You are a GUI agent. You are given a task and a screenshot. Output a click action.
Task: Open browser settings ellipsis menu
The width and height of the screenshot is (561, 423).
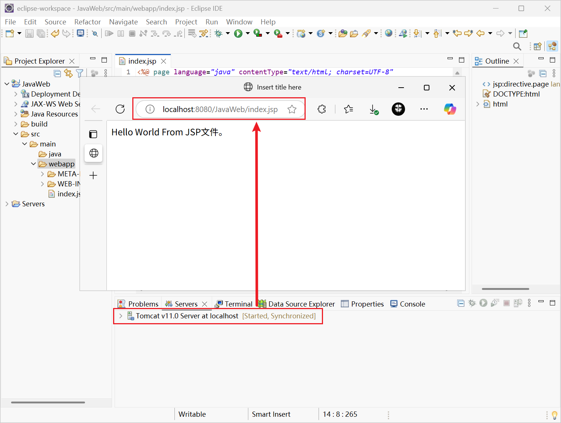pyautogui.click(x=424, y=109)
